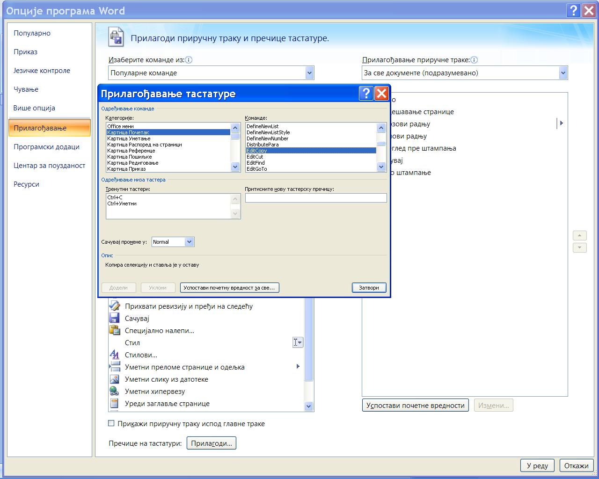The image size is (599, 479).
Task: Open the Прилагођавање приручне траке dropdown
Action: 563,73
